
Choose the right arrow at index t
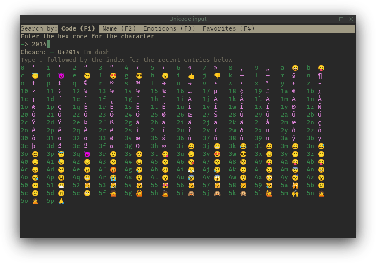163,84
